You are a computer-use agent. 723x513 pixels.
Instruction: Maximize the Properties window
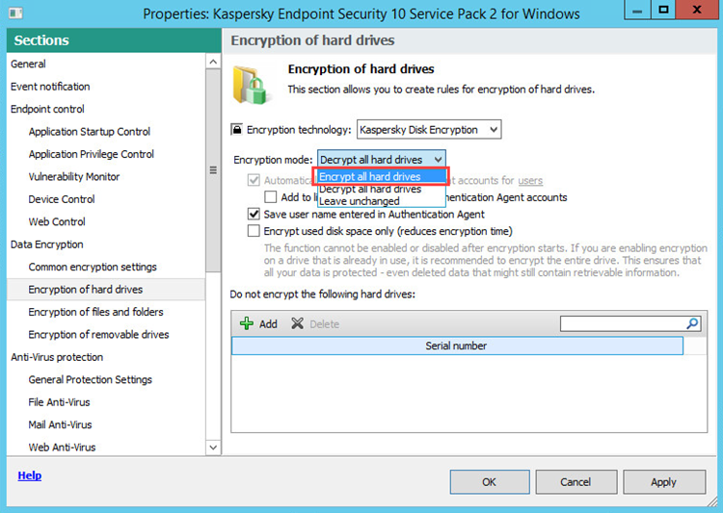663,10
